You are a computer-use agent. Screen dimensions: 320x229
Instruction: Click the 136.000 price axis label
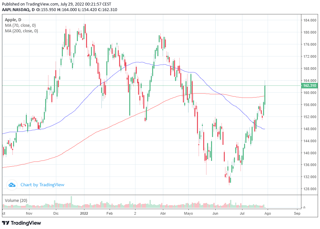pos(310,165)
